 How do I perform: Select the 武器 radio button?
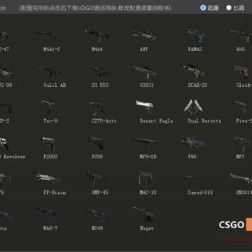click(x=203, y=8)
